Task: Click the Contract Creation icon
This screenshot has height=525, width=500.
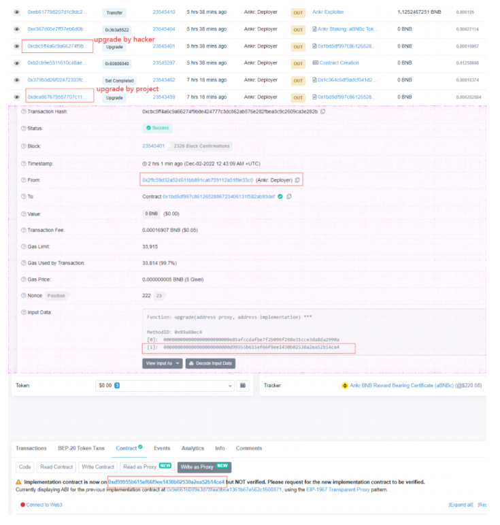Action: [x=315, y=63]
